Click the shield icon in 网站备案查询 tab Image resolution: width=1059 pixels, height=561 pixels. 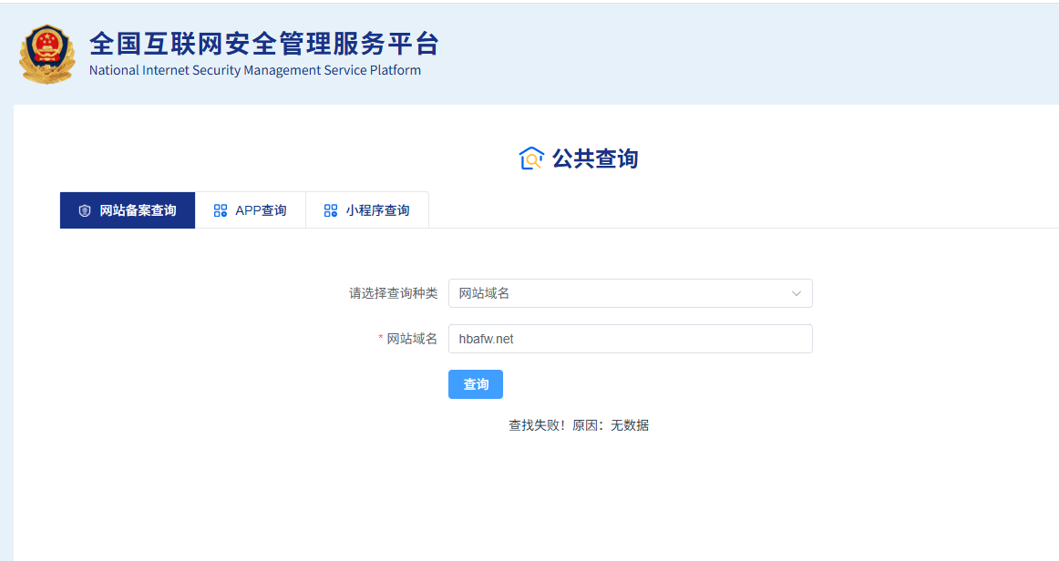pos(85,210)
